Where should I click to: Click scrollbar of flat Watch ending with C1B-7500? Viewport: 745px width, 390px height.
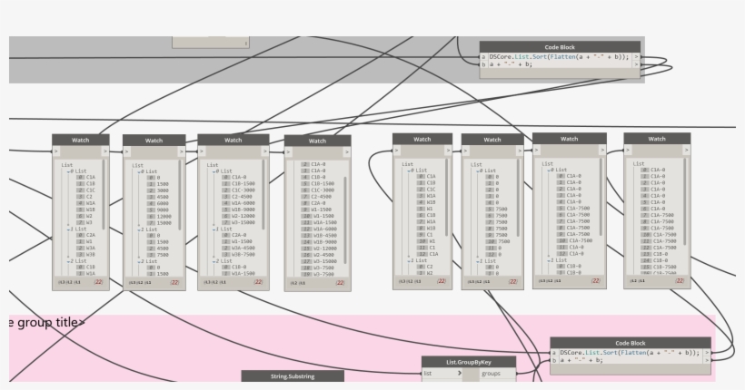click(x=685, y=201)
